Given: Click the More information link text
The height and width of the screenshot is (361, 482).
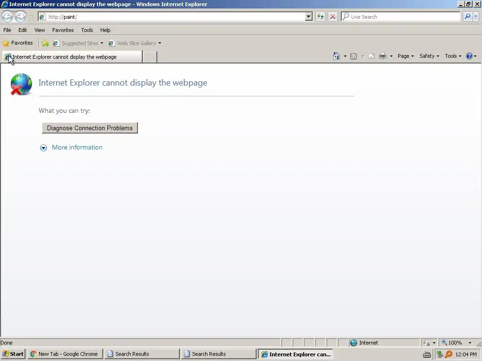Looking at the screenshot, I should point(77,147).
